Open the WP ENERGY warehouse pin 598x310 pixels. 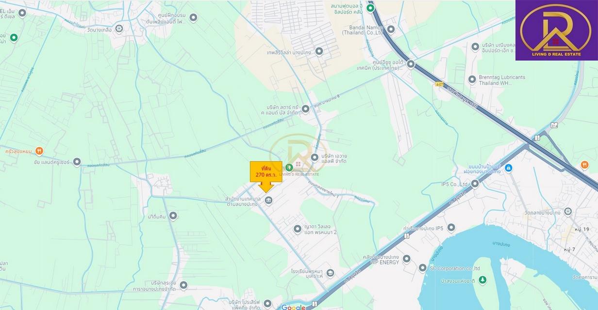[x=406, y=259]
